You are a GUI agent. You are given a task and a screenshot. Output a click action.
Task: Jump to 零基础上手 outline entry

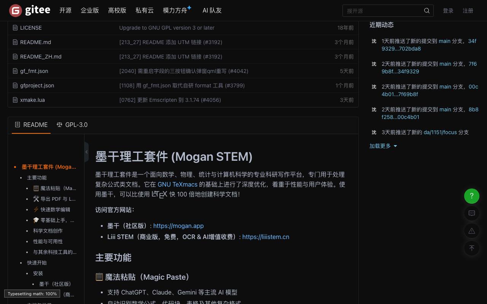click(x=54, y=220)
